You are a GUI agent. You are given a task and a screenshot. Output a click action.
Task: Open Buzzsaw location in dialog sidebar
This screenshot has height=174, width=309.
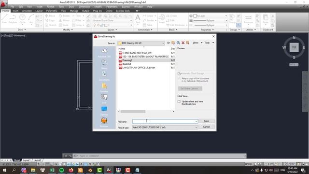104,122
